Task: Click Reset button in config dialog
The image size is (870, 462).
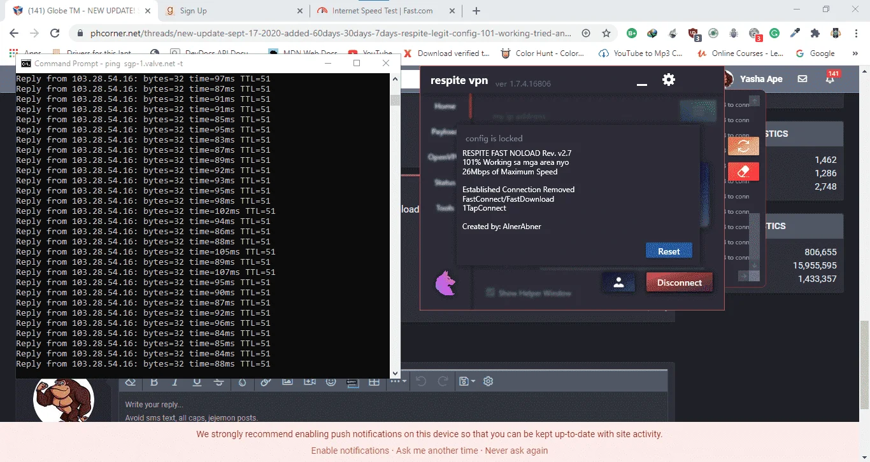Action: coord(669,251)
